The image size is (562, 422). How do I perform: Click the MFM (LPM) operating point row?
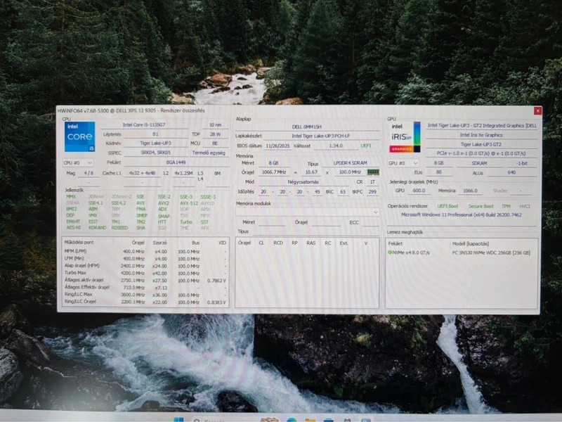(145, 252)
